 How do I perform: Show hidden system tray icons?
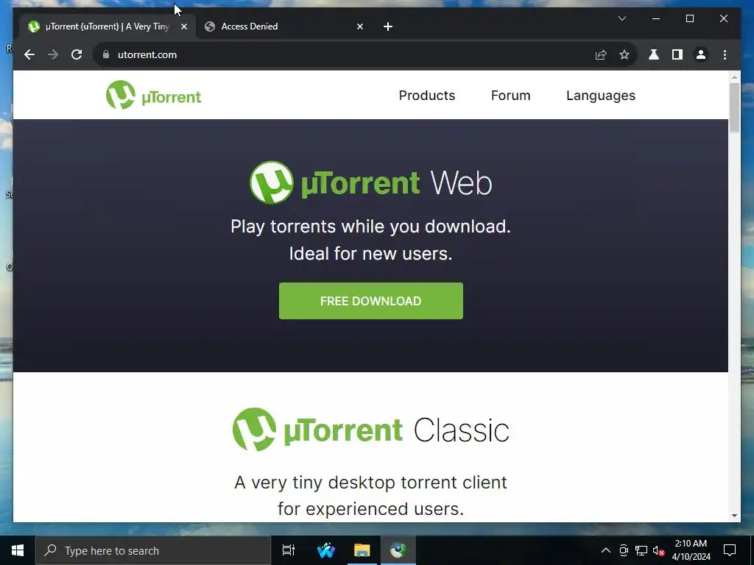click(x=606, y=550)
